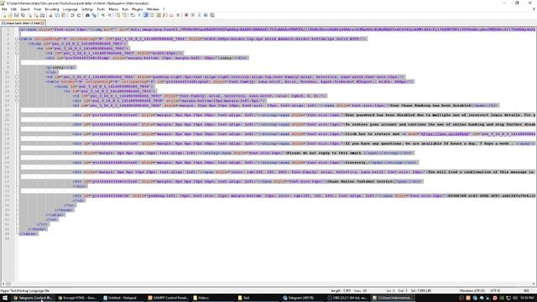This screenshot has width=537, height=302.
Task: Zoom out using the toolbar icon
Action: [109, 15]
